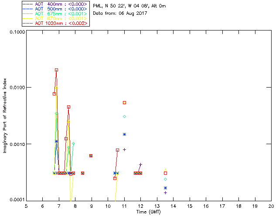This screenshot has width=279, height=223.
Task: Click the 'Data from: 06 Aug 2017' text
Action: (x=120, y=14)
